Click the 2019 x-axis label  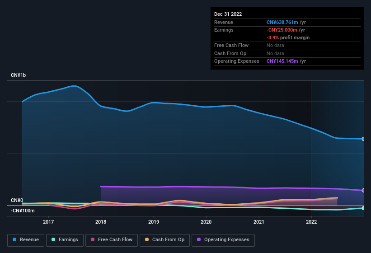(154, 222)
